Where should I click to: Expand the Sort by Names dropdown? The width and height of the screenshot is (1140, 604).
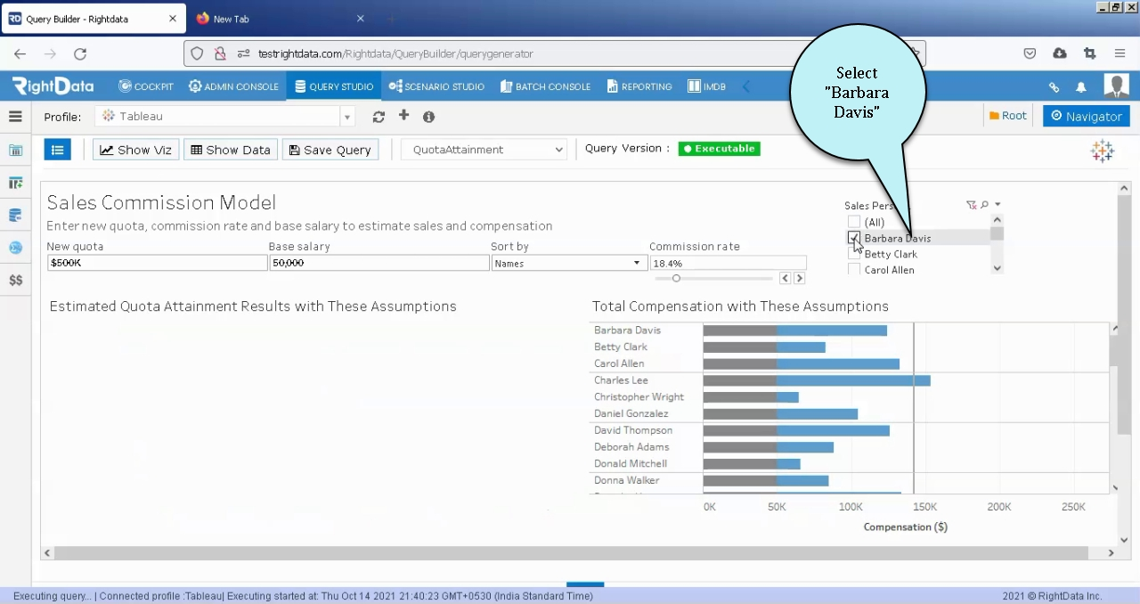(x=567, y=263)
